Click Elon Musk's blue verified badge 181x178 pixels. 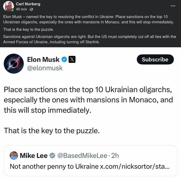pyautogui.click(x=64, y=60)
